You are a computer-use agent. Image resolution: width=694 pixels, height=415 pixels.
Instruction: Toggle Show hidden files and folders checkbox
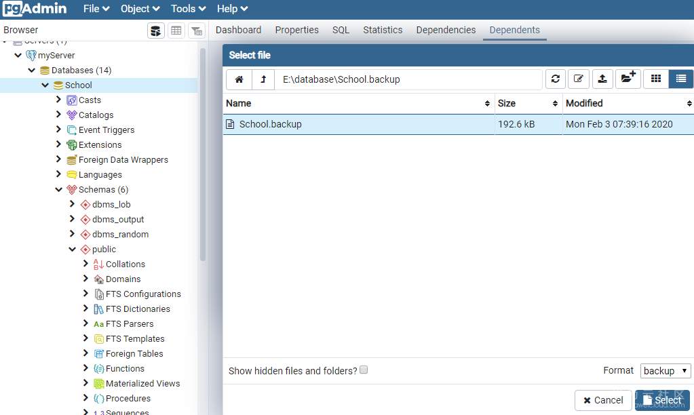click(x=364, y=370)
